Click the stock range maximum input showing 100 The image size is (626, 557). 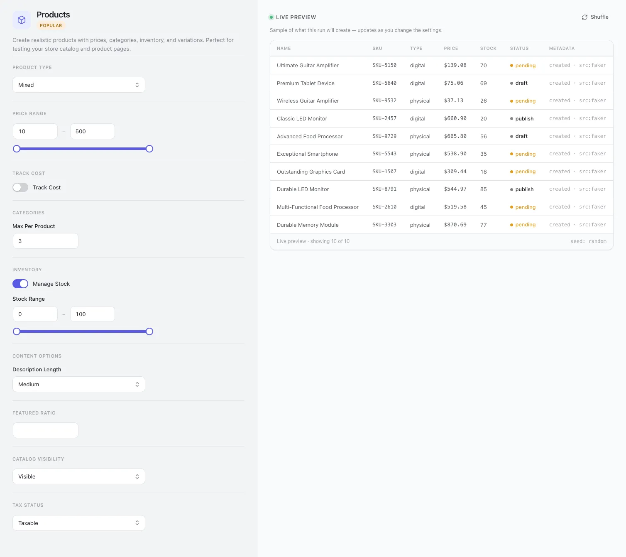(93, 314)
